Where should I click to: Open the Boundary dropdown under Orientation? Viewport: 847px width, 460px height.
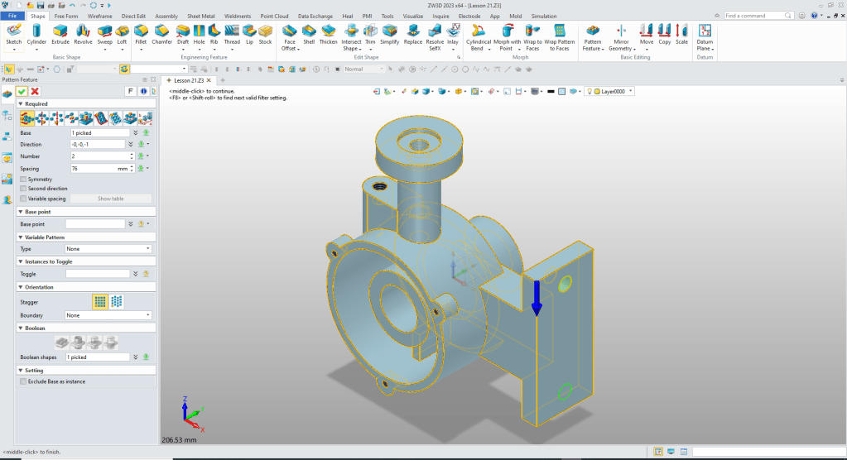pyautogui.click(x=108, y=315)
